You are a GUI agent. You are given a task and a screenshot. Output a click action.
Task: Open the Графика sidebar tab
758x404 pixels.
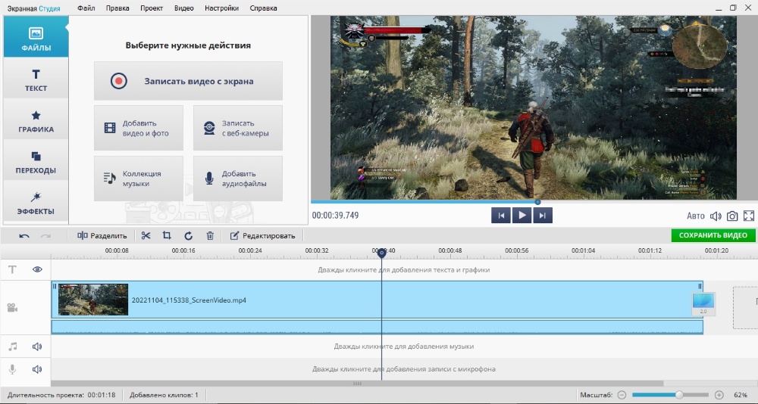pos(36,120)
